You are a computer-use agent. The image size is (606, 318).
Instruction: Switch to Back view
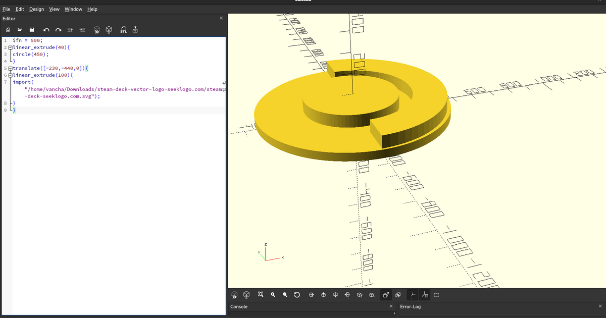372,294
